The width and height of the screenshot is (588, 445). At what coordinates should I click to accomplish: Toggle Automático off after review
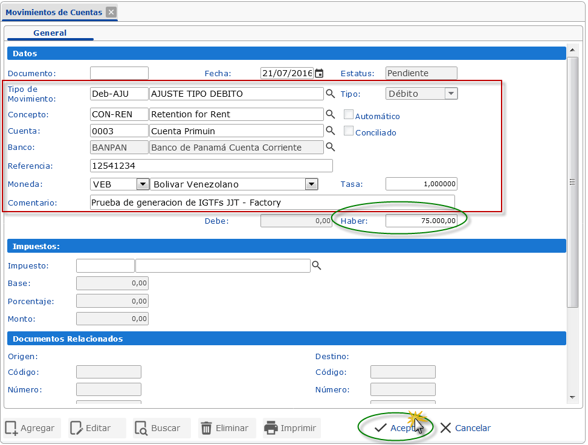pos(348,114)
